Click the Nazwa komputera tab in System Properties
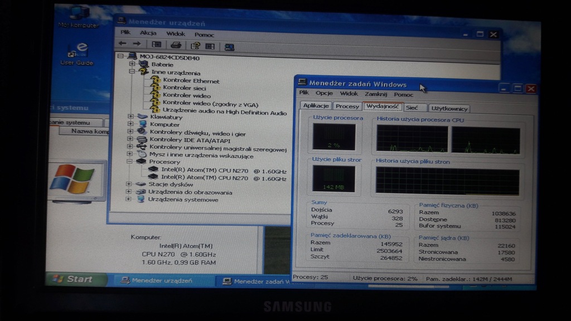571x321 pixels. (x=84, y=131)
